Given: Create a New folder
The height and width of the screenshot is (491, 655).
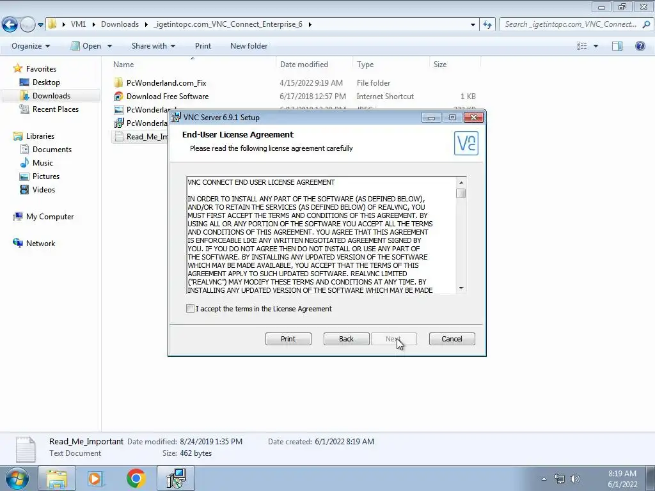Looking at the screenshot, I should [249, 46].
